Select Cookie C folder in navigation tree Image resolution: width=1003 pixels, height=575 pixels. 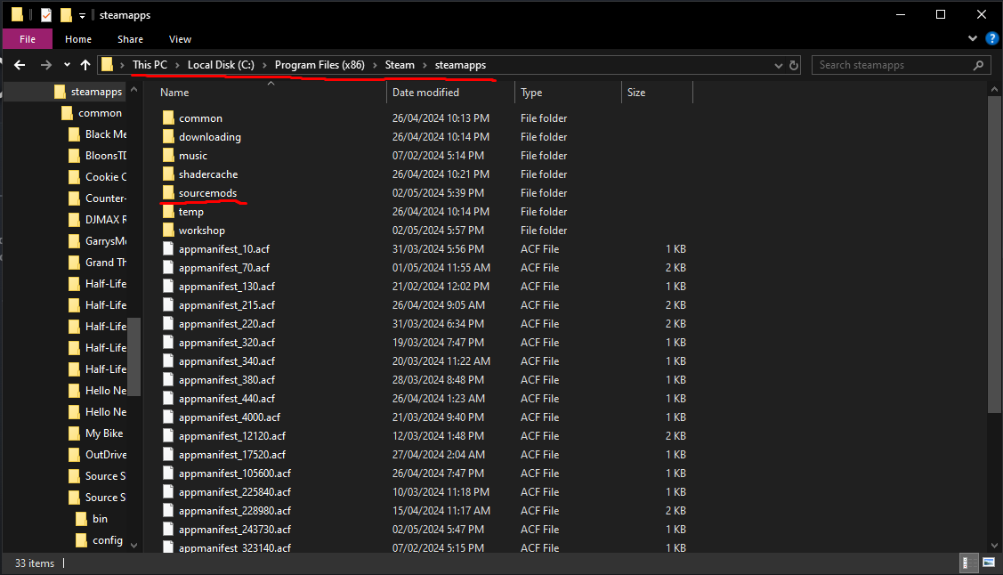click(106, 176)
